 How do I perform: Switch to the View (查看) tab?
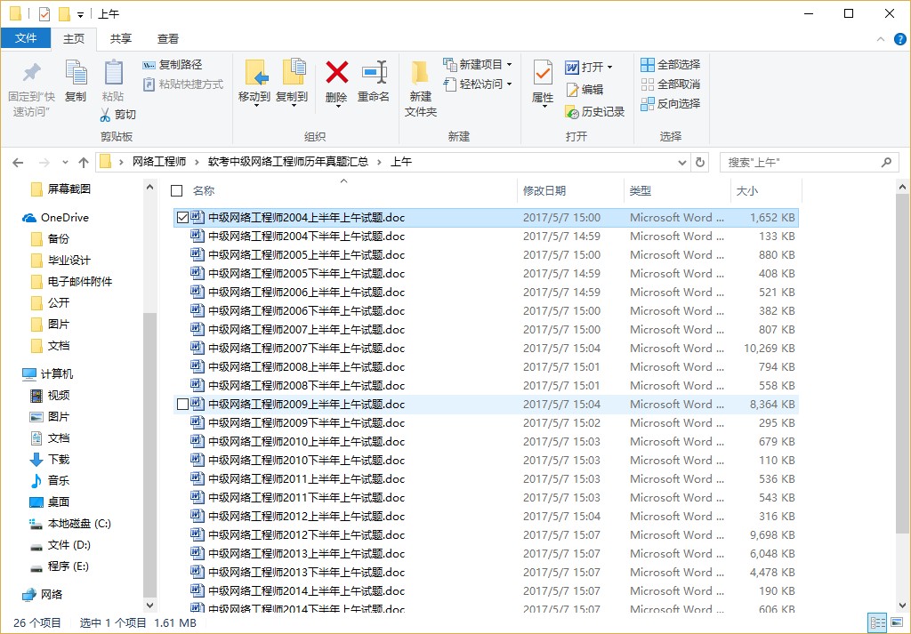click(x=168, y=39)
